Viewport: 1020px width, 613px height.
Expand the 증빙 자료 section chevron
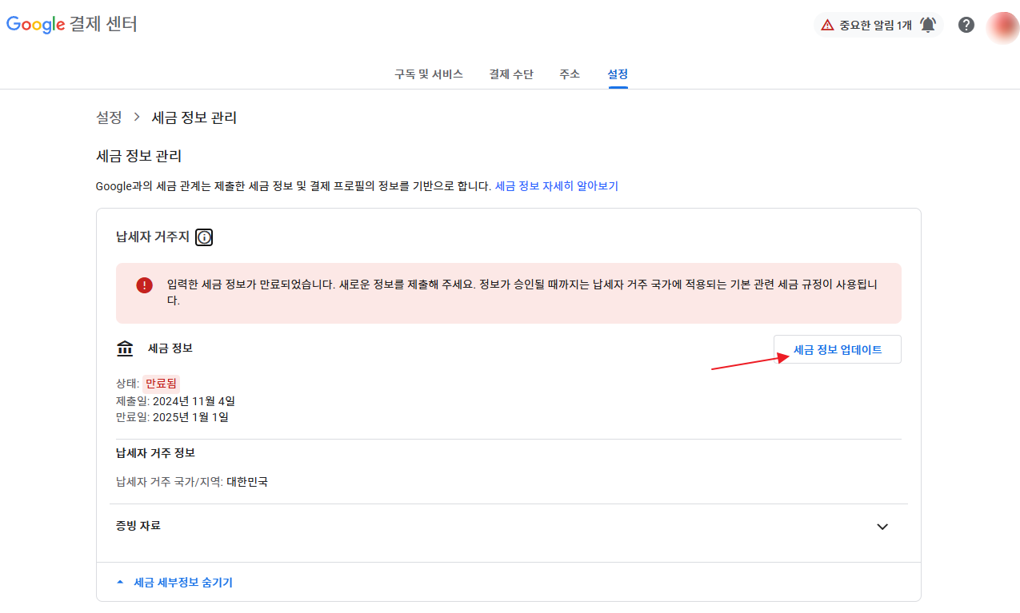[x=882, y=527]
